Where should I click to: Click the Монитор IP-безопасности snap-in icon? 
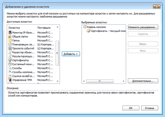tap(10, 32)
